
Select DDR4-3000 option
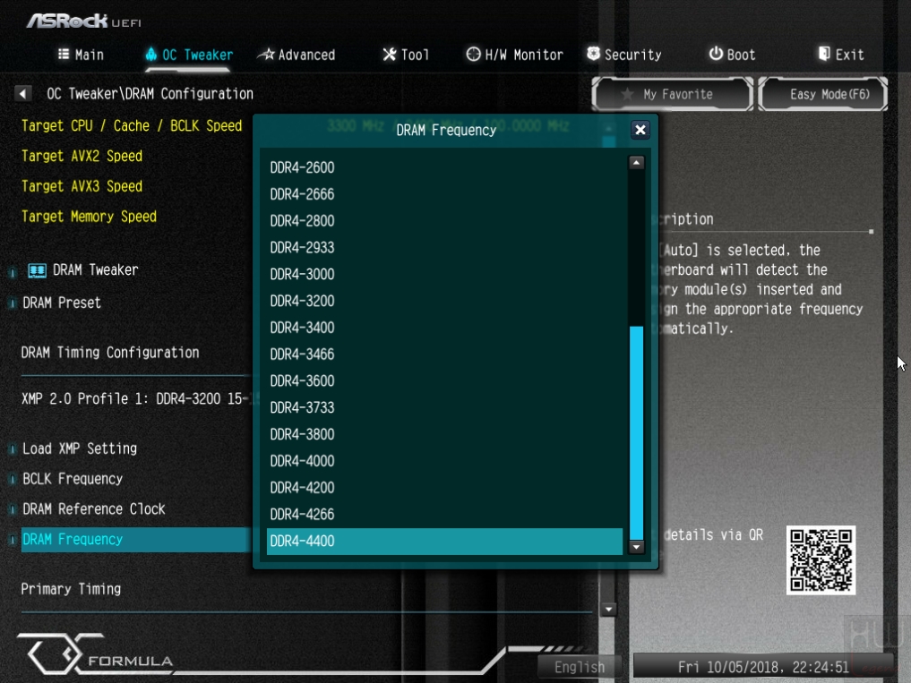click(x=444, y=274)
